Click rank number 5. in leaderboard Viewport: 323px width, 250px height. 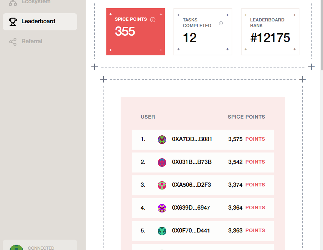(x=143, y=231)
